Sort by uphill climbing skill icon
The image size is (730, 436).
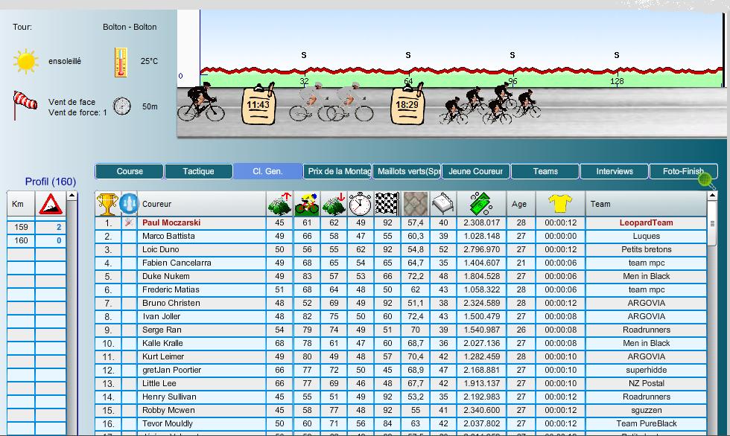279,203
